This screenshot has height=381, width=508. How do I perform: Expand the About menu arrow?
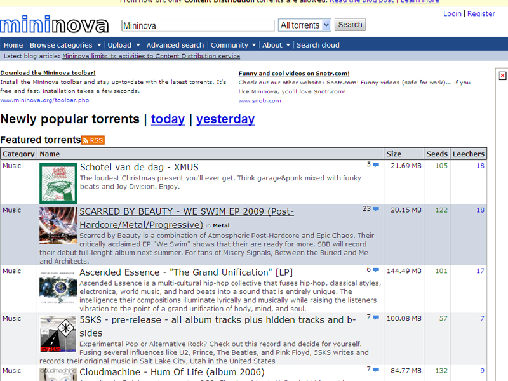[x=288, y=45]
